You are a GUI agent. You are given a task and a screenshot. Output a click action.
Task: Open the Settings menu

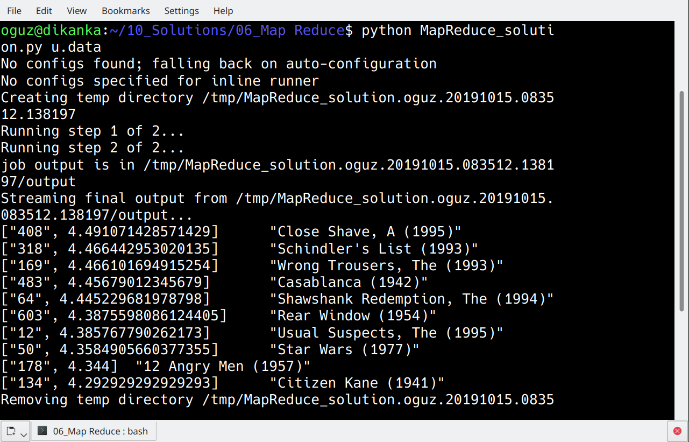pos(181,11)
